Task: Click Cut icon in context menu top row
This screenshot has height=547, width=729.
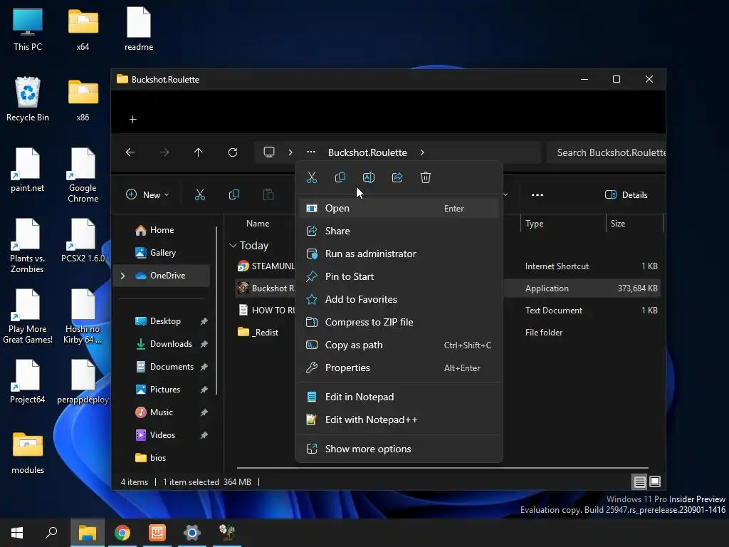Action: pyautogui.click(x=312, y=177)
